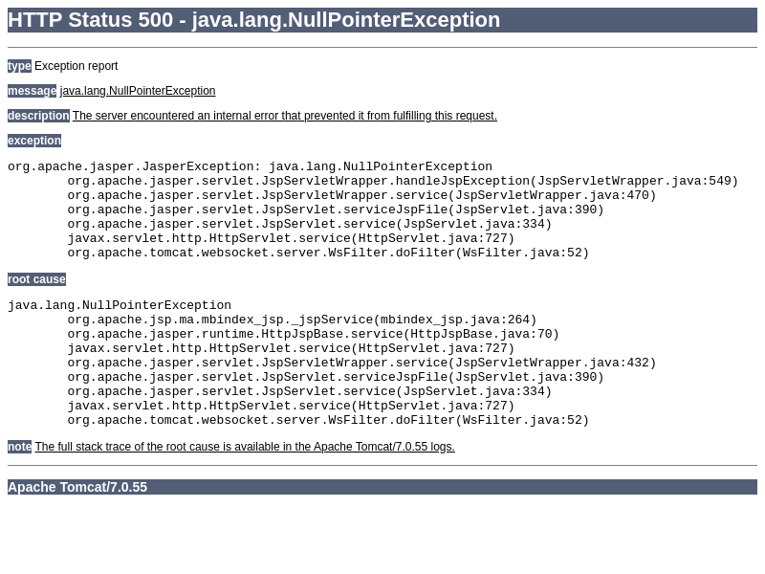This screenshot has width=765, height=574.
Task: Click the "Exception report" text
Action: click(76, 66)
